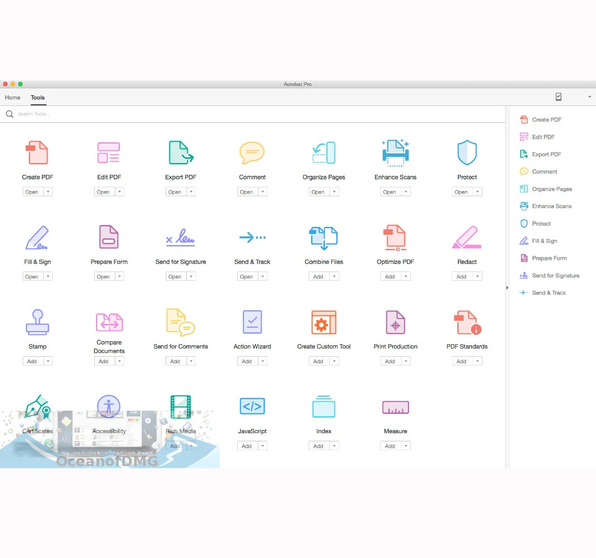Expand the Protect Open dropdown arrow

[x=477, y=192]
